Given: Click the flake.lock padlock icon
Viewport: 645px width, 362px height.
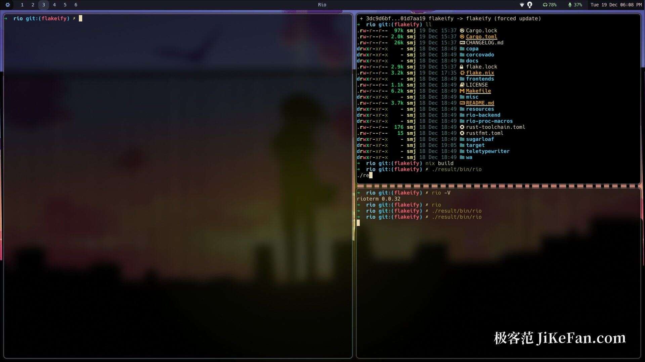Looking at the screenshot, I should (x=462, y=67).
